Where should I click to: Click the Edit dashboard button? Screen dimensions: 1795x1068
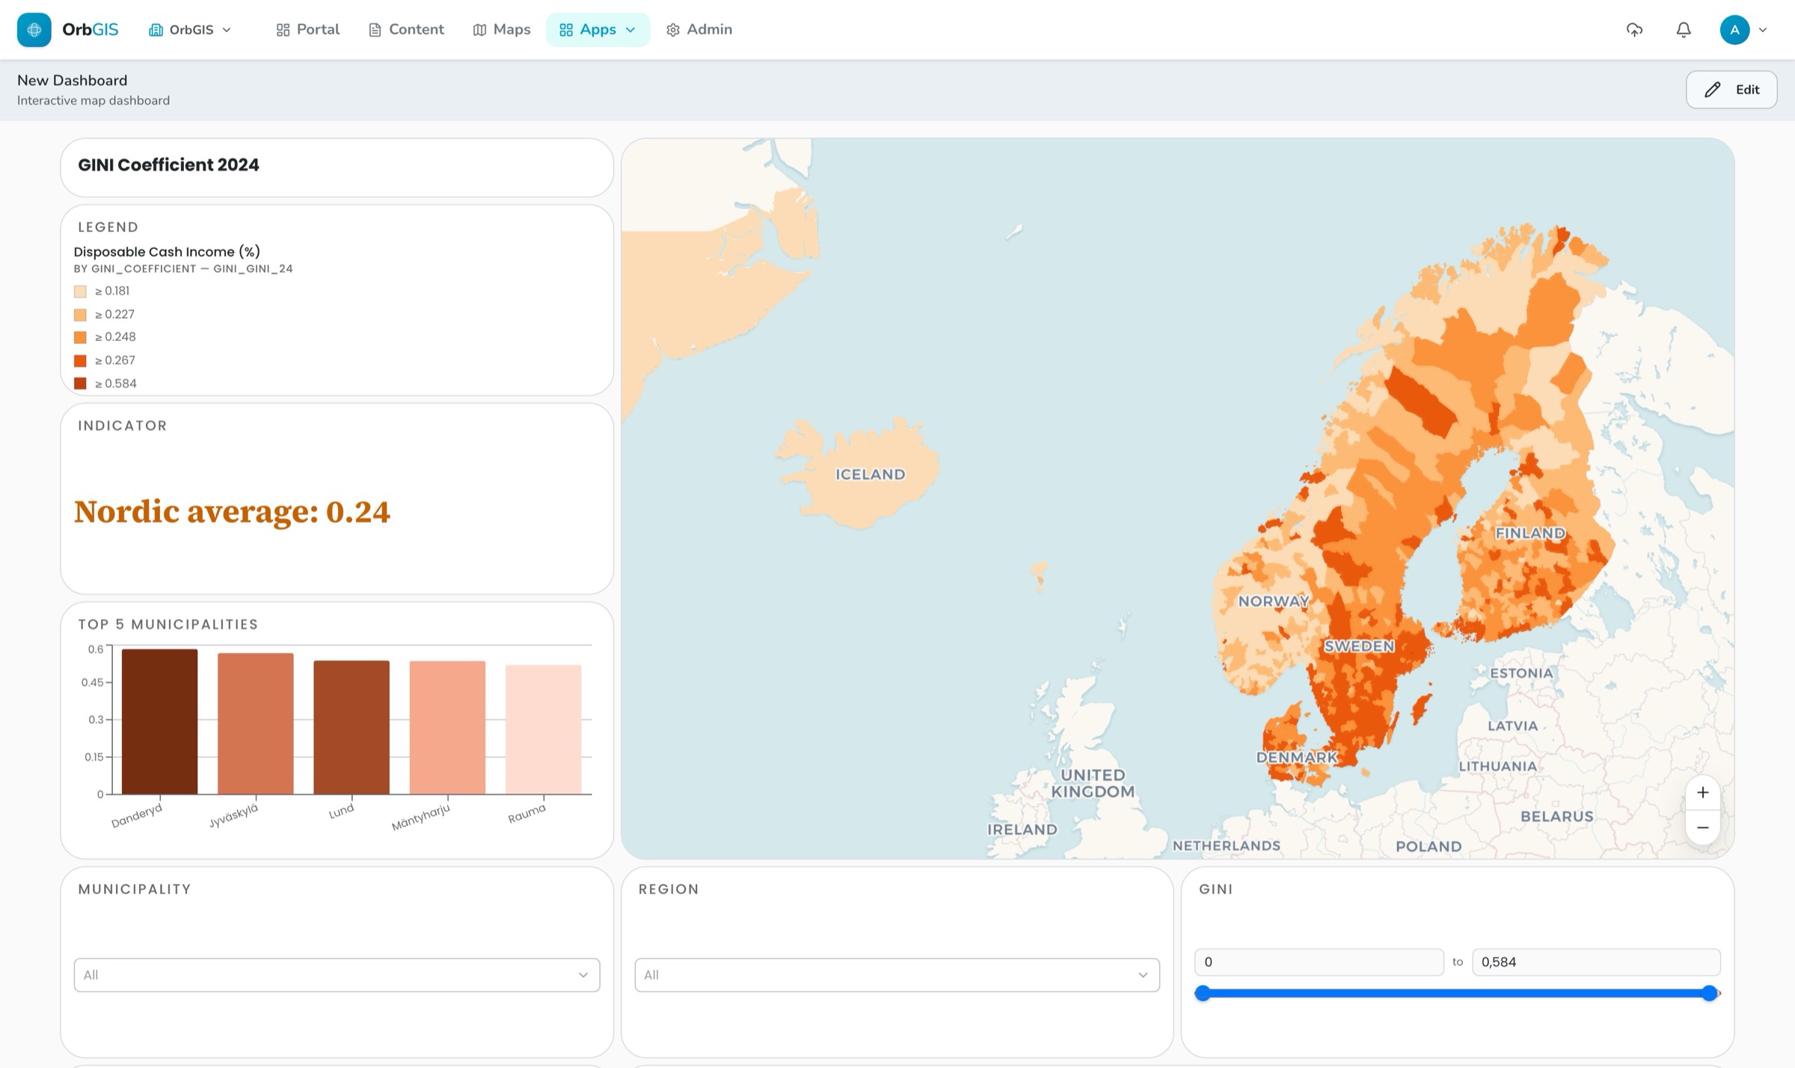pos(1731,90)
